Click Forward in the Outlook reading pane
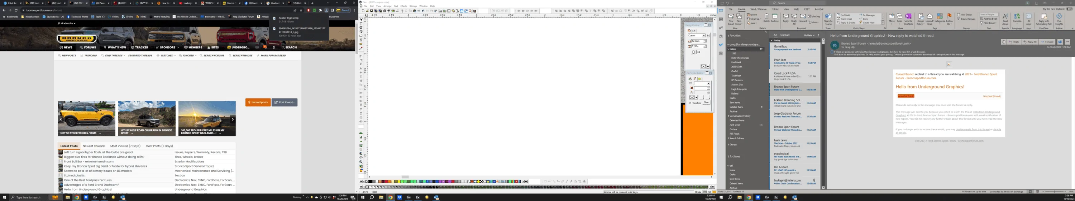The width and height of the screenshot is (1075, 201). pyautogui.click(x=1047, y=42)
